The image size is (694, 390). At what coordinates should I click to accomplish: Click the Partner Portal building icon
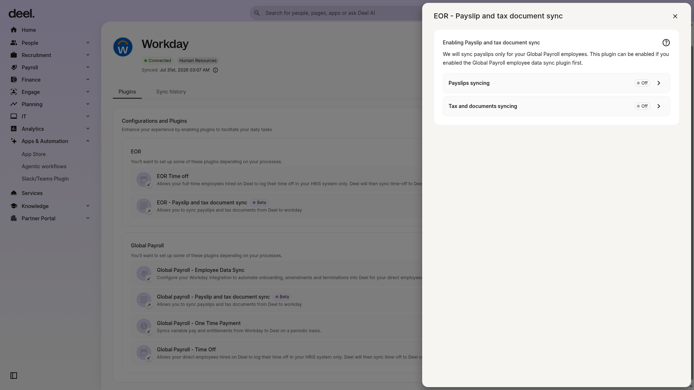pyautogui.click(x=14, y=218)
